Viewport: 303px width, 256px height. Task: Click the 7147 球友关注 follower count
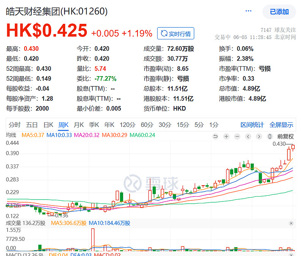click(278, 30)
